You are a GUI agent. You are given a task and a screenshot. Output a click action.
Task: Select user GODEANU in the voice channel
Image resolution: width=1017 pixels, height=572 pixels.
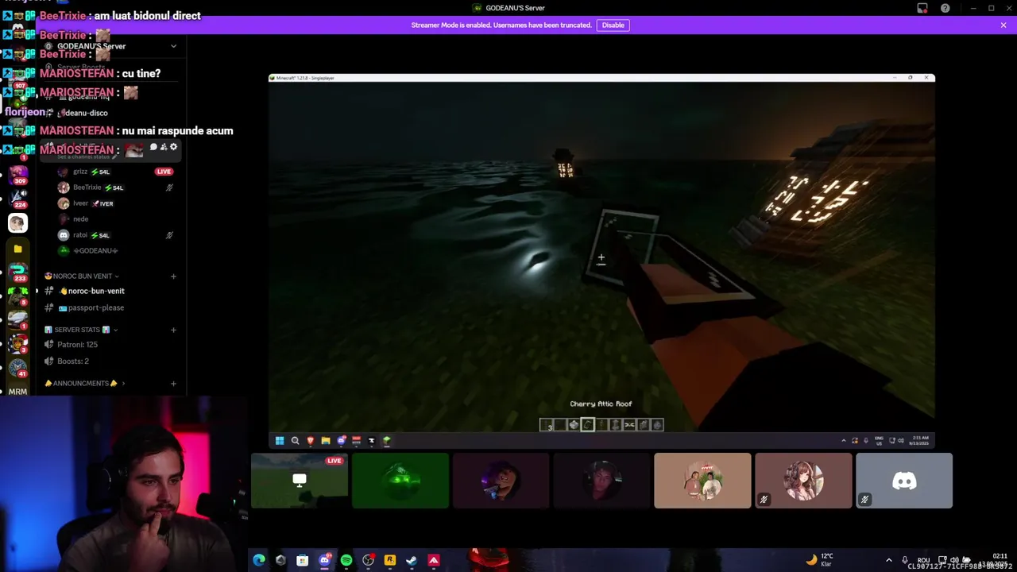click(x=95, y=251)
